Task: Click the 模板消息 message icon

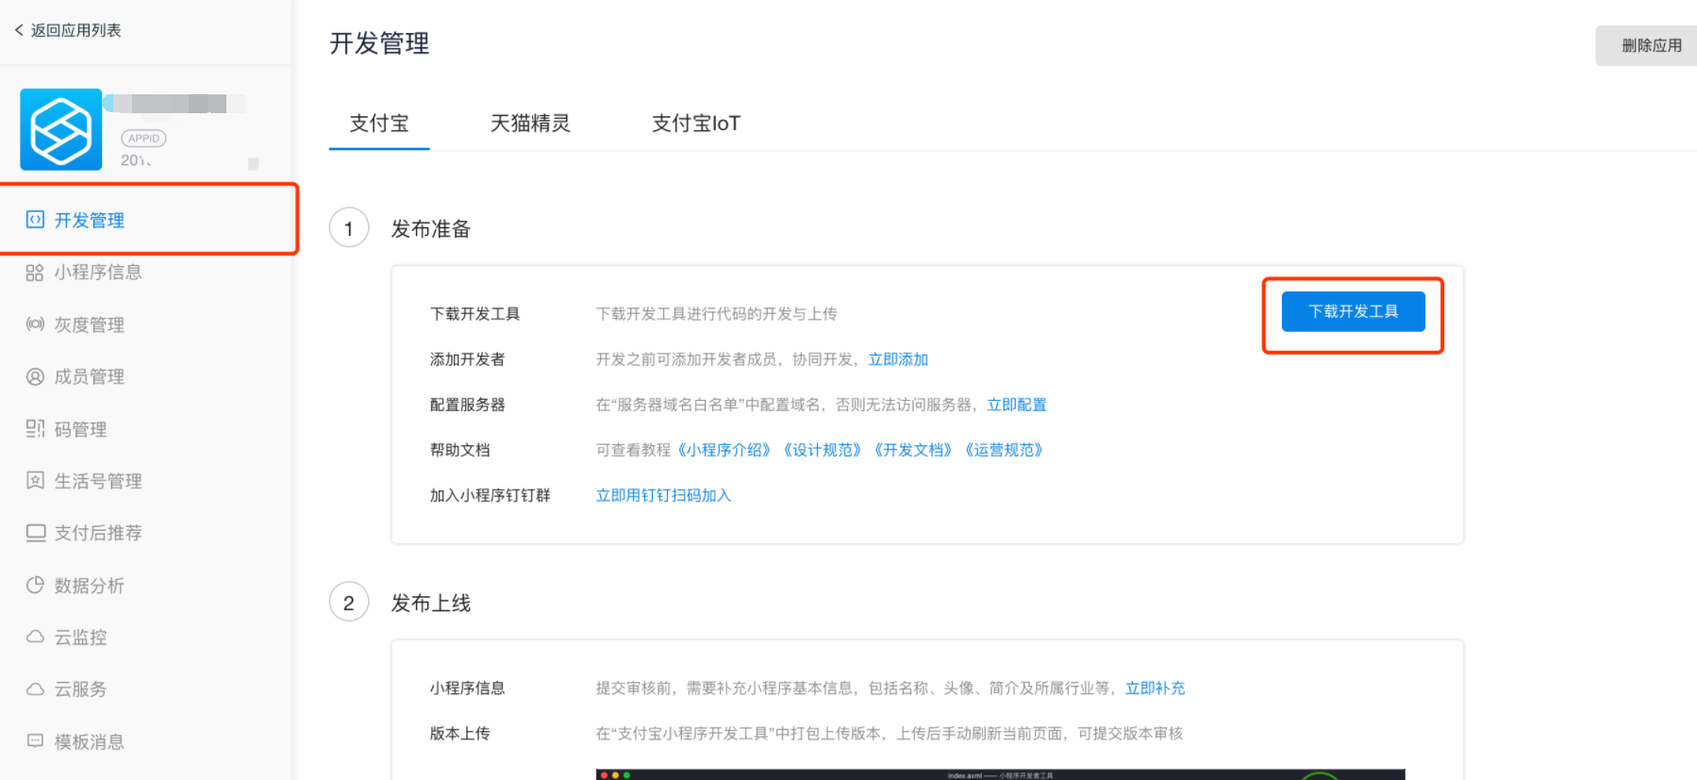Action: point(35,741)
